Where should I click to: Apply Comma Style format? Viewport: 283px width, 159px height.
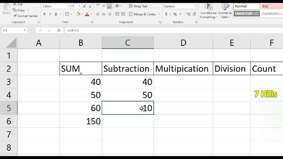tap(180, 14)
